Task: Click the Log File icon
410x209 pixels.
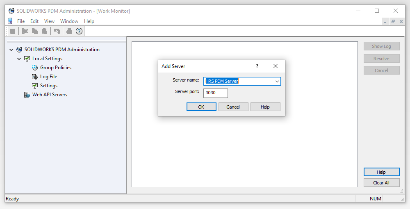Action: click(x=35, y=77)
